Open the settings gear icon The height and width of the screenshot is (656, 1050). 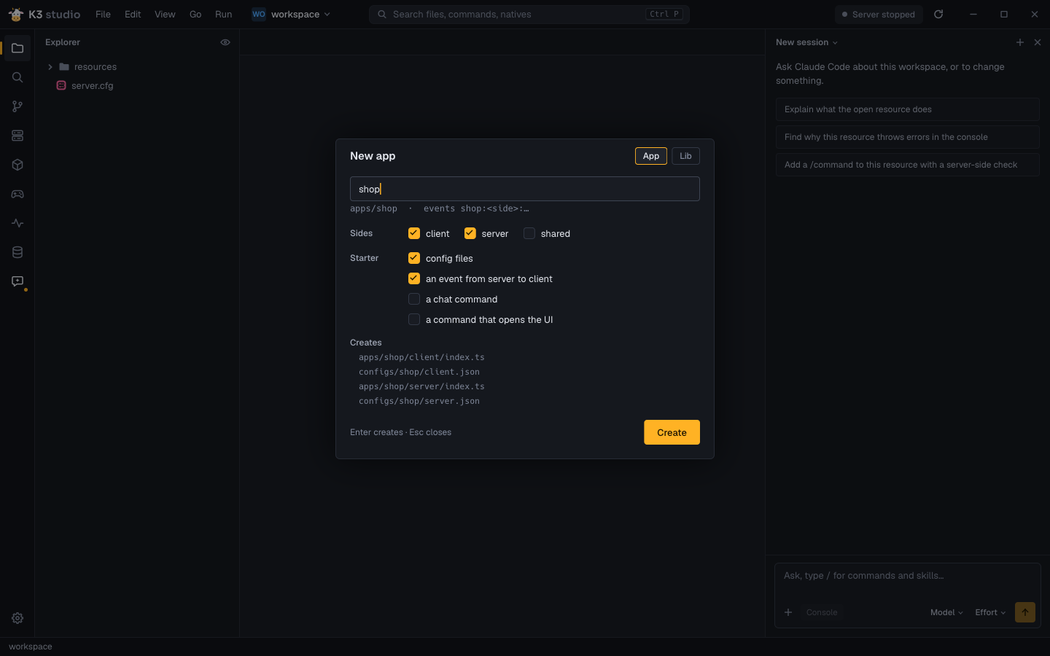coord(17,618)
